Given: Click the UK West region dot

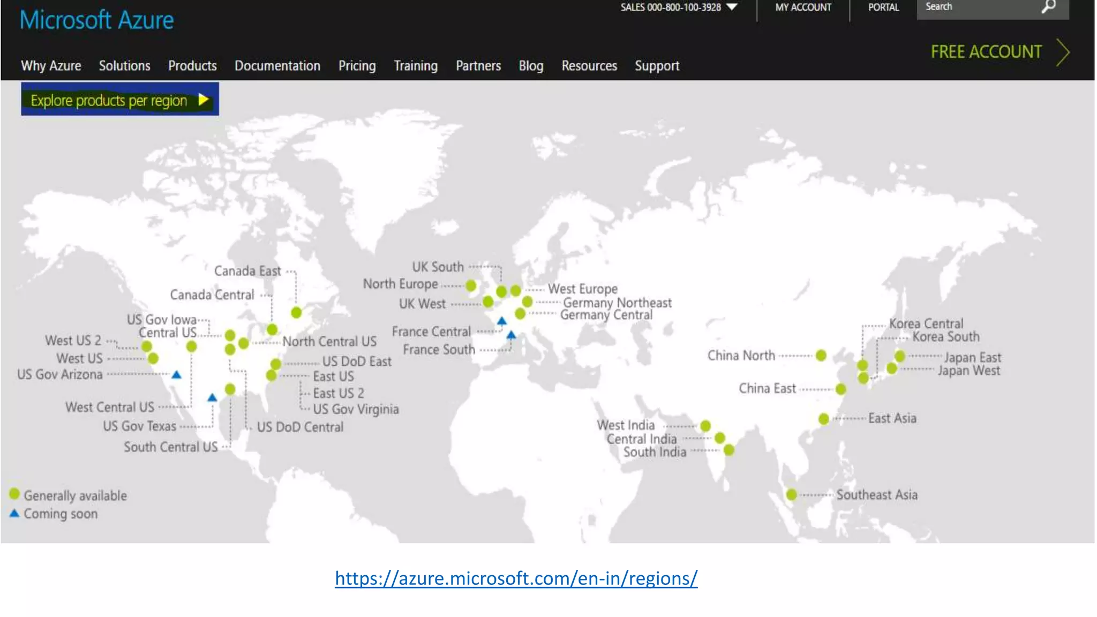Looking at the screenshot, I should click(x=488, y=302).
